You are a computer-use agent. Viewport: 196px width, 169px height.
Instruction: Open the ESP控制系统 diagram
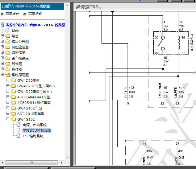click(x=33, y=136)
